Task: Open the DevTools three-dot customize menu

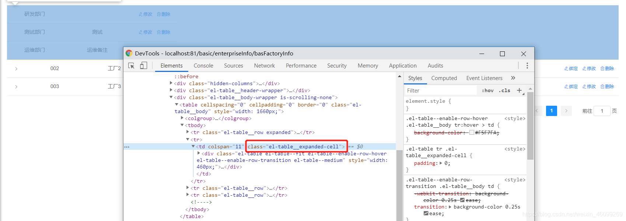Action: click(x=527, y=66)
